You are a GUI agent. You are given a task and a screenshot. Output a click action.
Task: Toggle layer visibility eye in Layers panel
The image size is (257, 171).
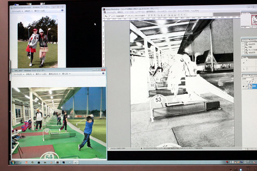click(244, 86)
